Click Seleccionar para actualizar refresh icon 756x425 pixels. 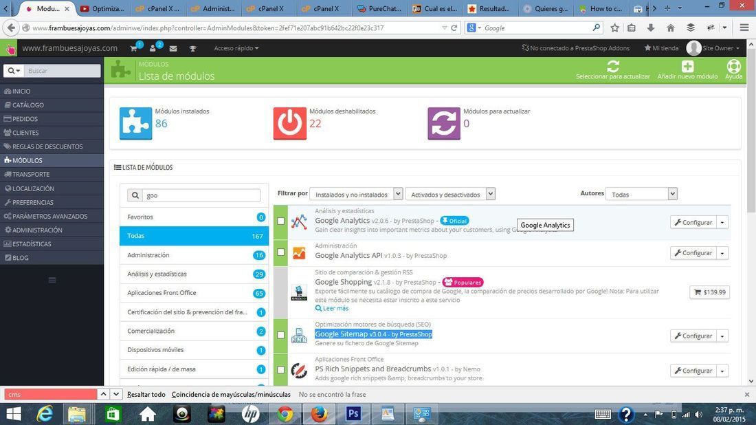pos(613,66)
